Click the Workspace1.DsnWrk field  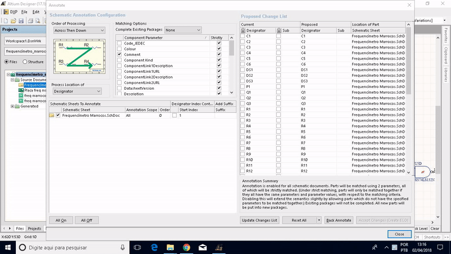[x=25, y=41]
